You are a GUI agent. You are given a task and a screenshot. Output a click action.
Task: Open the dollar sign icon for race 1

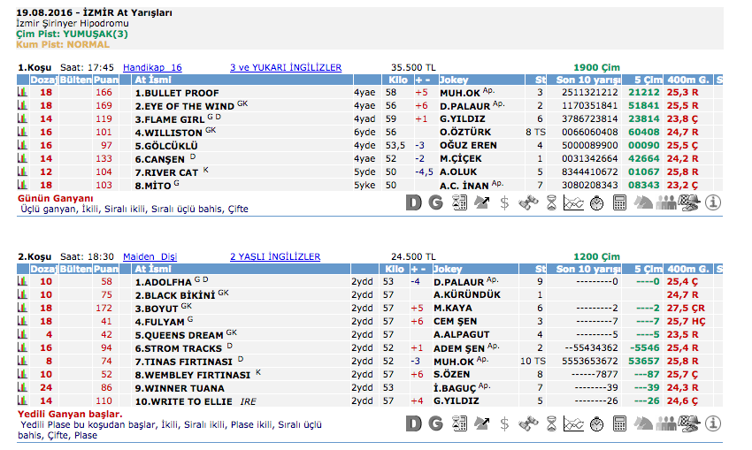[504, 202]
